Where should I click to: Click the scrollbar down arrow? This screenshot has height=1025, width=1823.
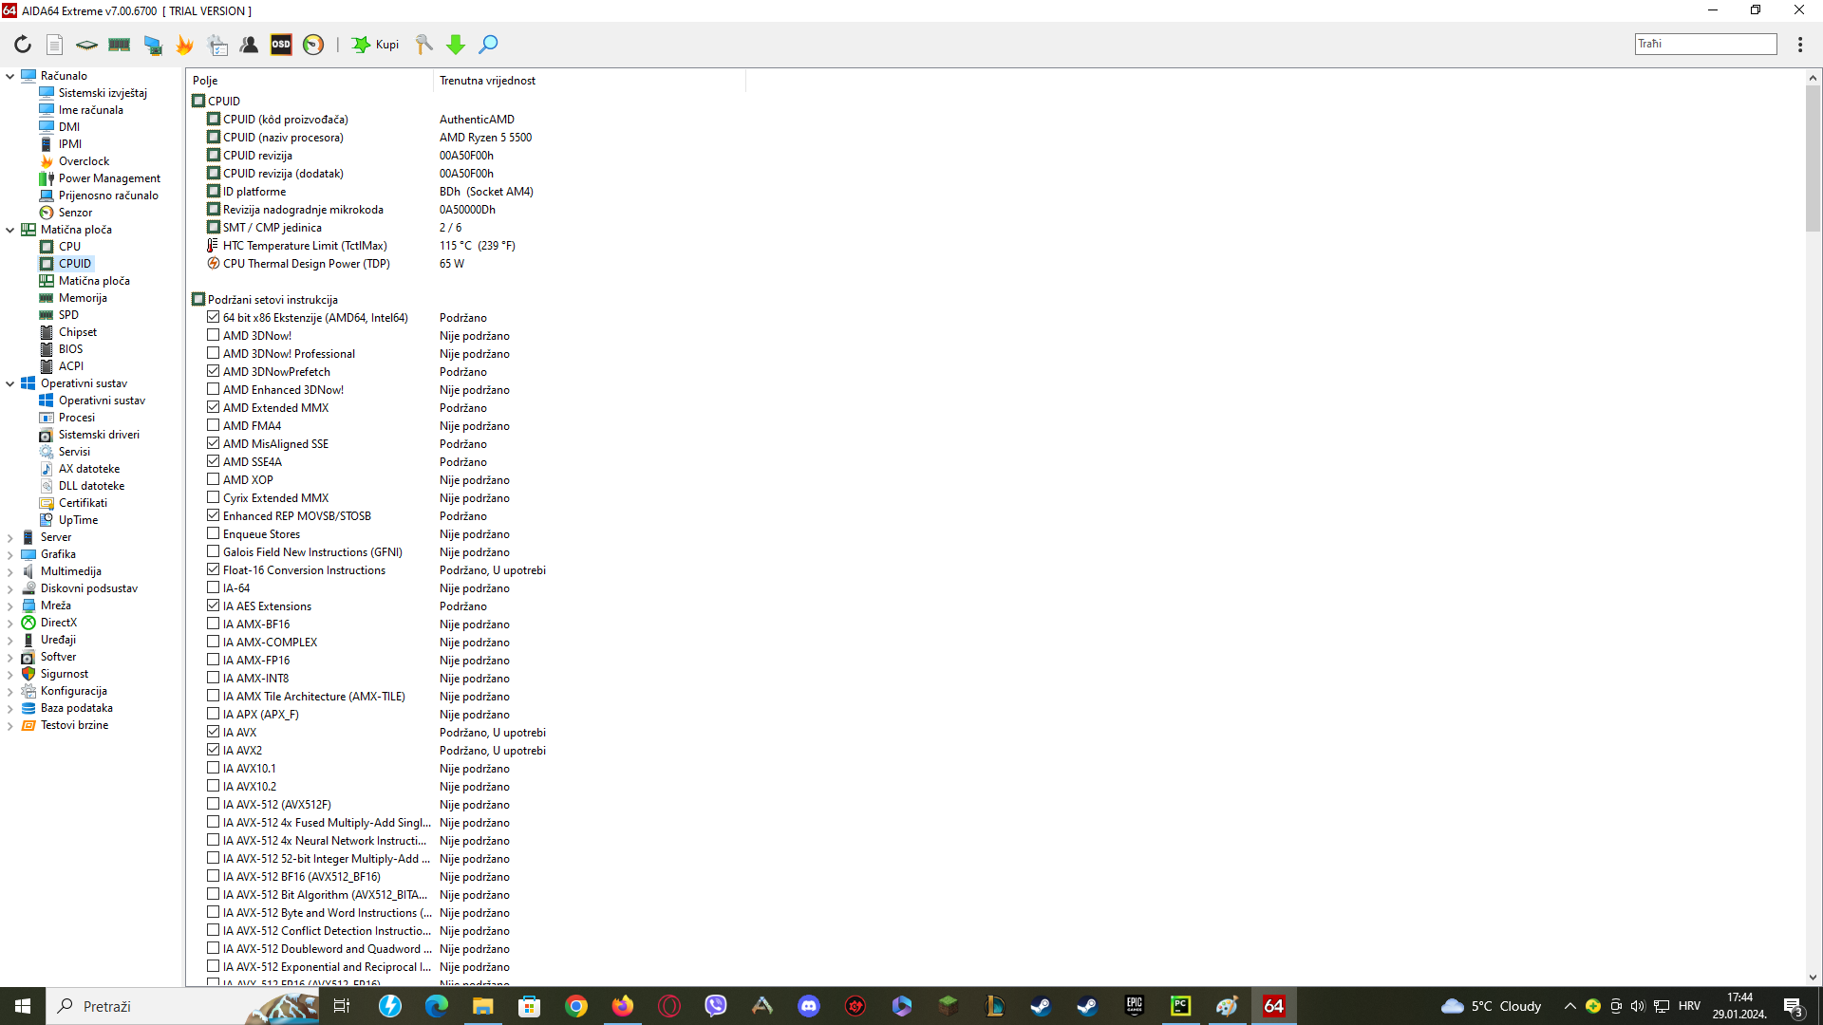1813,978
